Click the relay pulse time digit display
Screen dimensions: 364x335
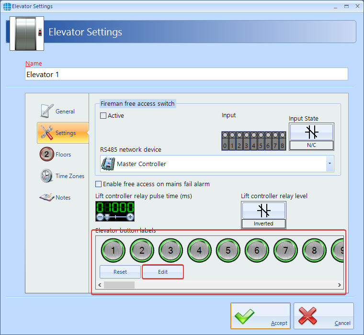click(x=115, y=207)
